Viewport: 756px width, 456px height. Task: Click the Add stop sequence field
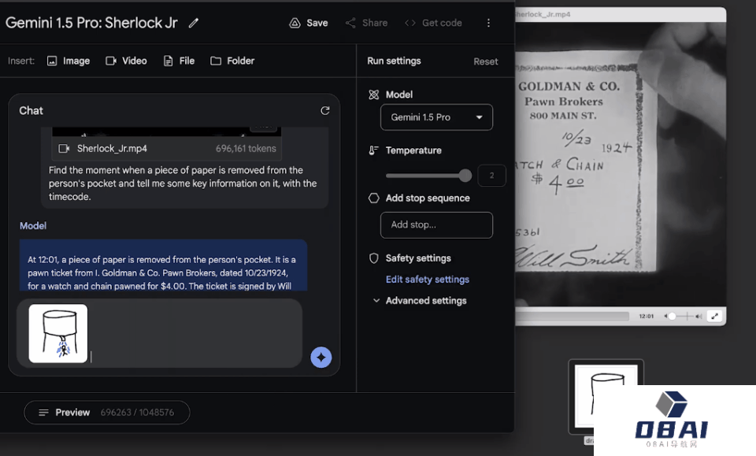coord(436,224)
